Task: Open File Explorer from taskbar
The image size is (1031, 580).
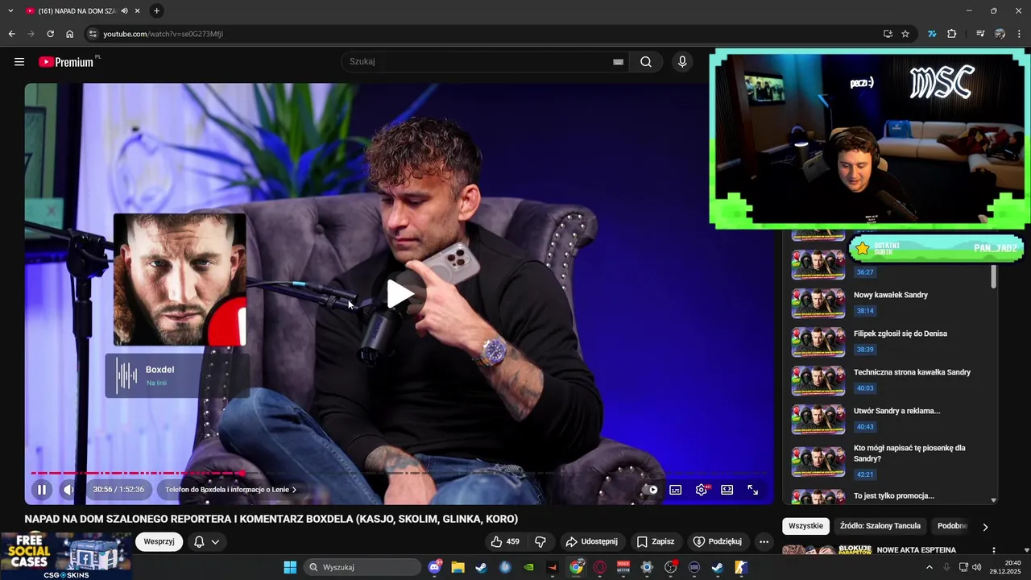Action: pos(458,567)
